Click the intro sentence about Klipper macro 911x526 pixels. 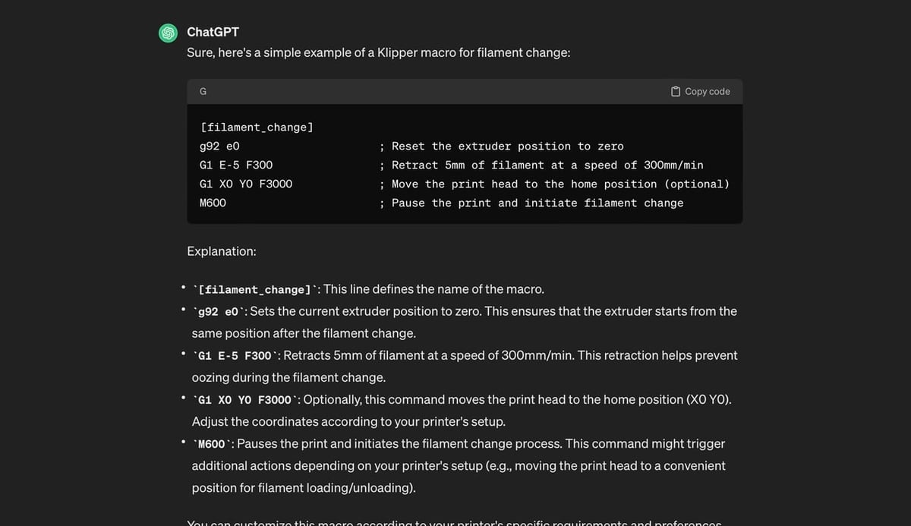(378, 53)
